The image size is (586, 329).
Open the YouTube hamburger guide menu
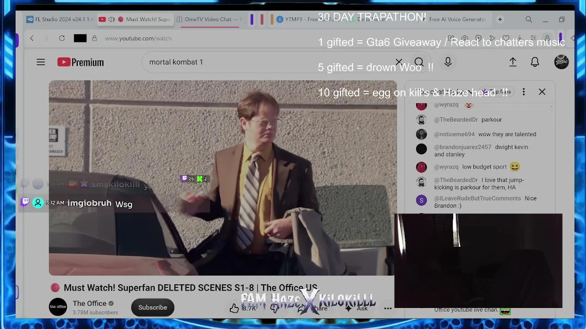coord(41,62)
